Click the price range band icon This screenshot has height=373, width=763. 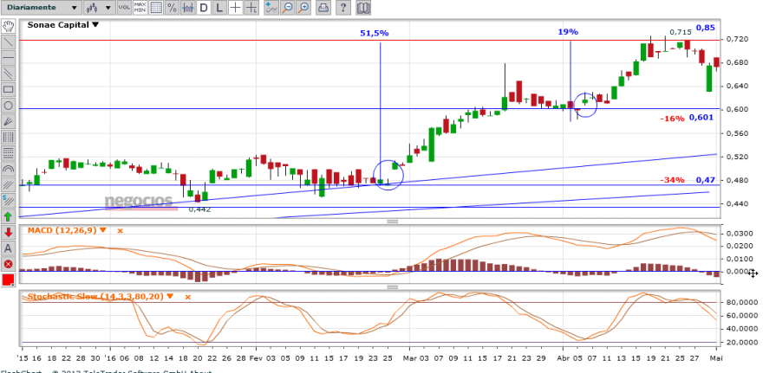[x=188, y=7]
